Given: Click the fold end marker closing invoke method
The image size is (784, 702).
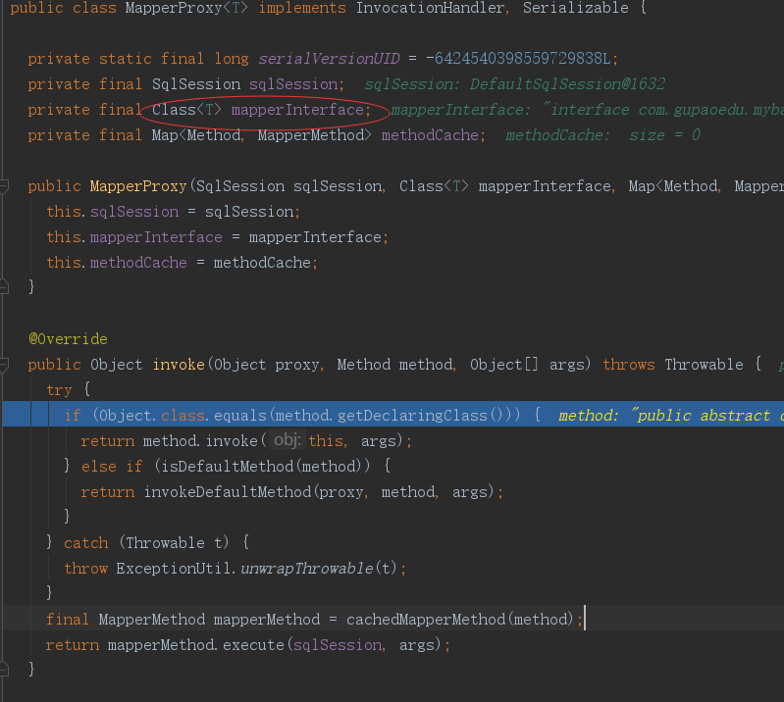Looking at the screenshot, I should [x=4, y=669].
